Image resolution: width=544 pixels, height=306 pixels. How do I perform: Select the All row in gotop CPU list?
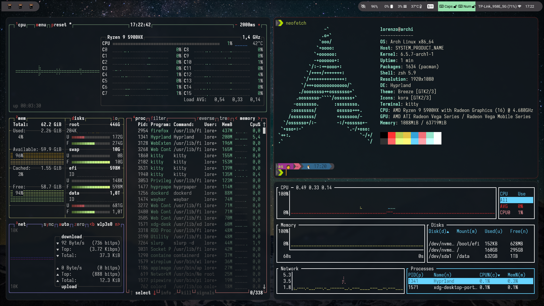click(516, 200)
